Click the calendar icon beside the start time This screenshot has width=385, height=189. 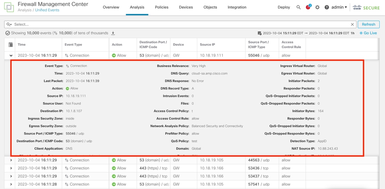pyautogui.click(x=260, y=33)
